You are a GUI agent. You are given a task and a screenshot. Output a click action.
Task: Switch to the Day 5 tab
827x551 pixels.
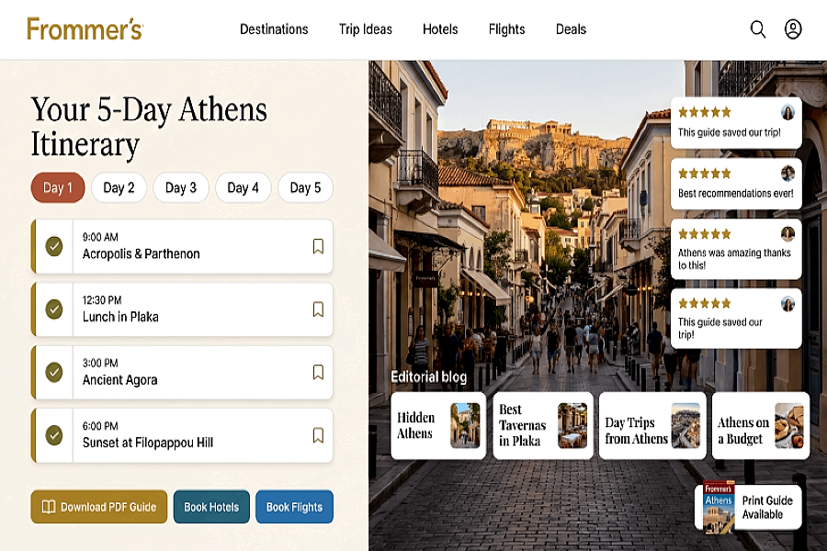(x=305, y=187)
